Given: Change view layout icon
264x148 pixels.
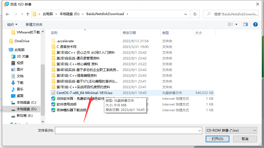Looking at the screenshot, I should click(x=230, y=24).
